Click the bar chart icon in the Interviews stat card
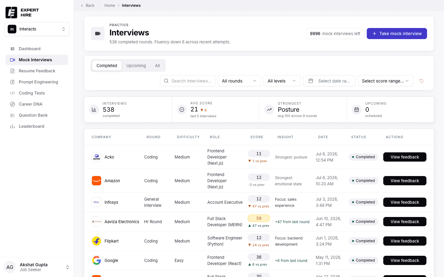The image size is (444, 277). (x=94, y=110)
